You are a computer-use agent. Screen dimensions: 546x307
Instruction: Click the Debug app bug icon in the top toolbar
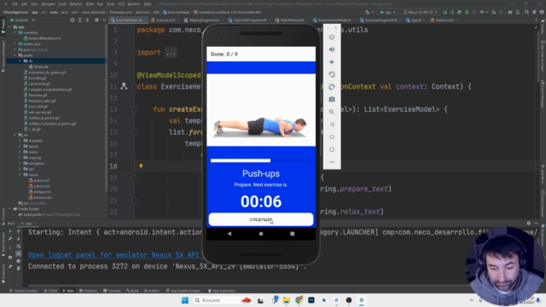467,12
